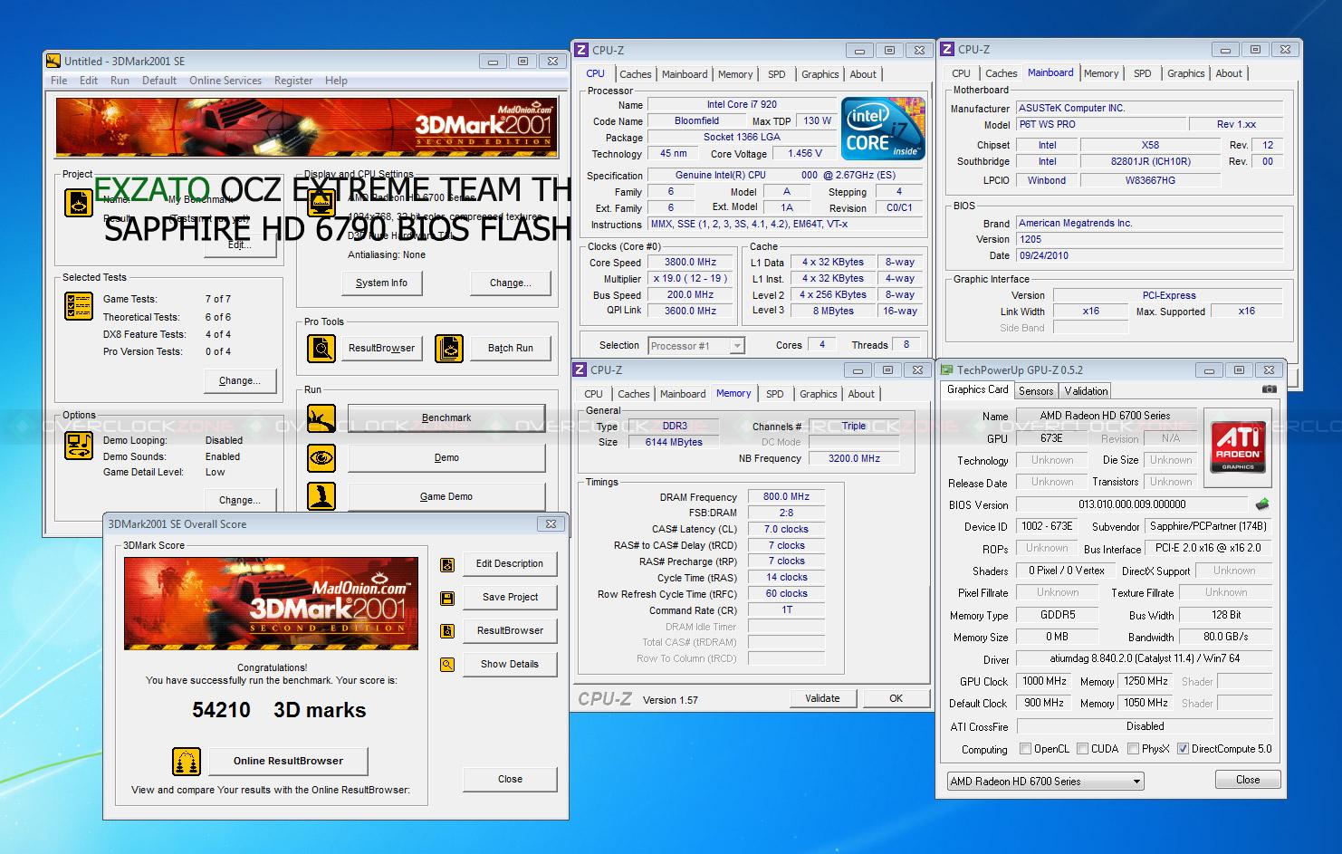1342x854 pixels.
Task: Open the Processor #1 selection dropdown
Action: (x=695, y=346)
